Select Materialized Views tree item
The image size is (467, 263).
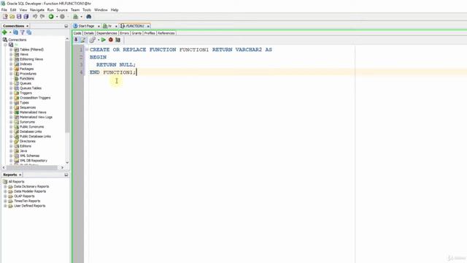(33, 113)
